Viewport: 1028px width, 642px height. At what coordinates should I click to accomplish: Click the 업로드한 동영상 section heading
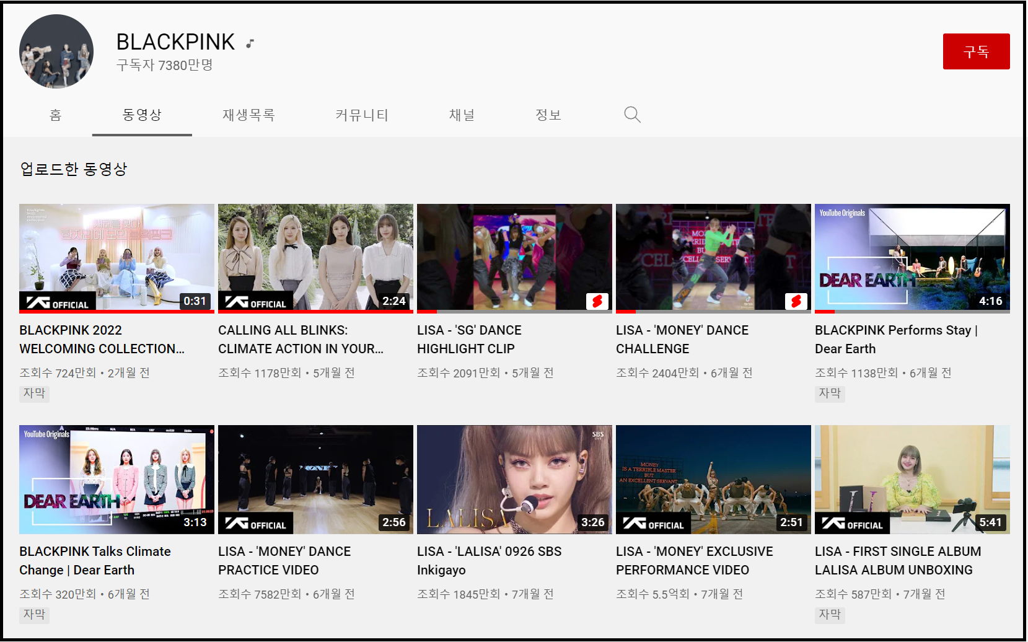74,169
